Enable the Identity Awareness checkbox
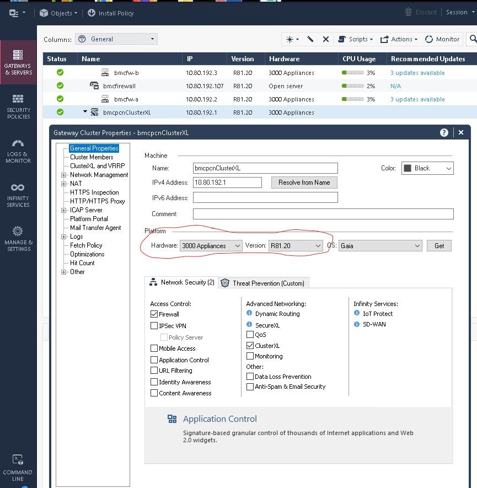 coord(154,382)
